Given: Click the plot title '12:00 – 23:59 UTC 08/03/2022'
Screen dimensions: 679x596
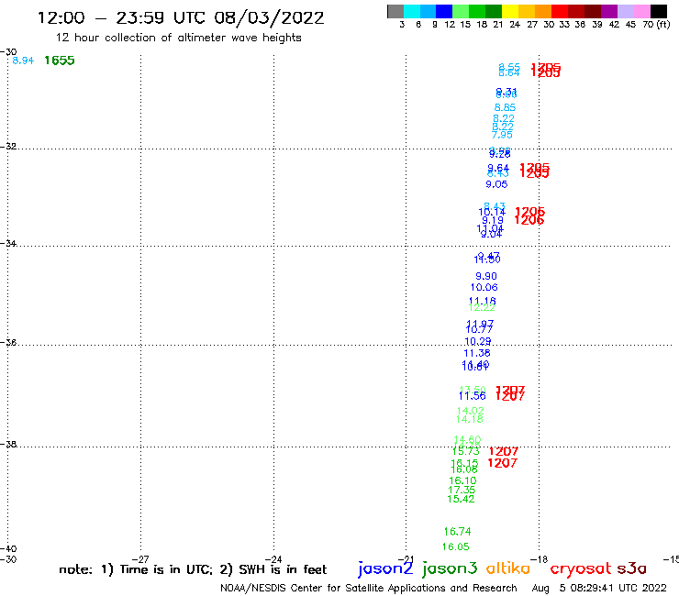Looking at the screenshot, I should coord(181,17).
